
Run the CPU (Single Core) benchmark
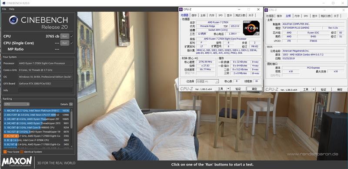[64, 43]
